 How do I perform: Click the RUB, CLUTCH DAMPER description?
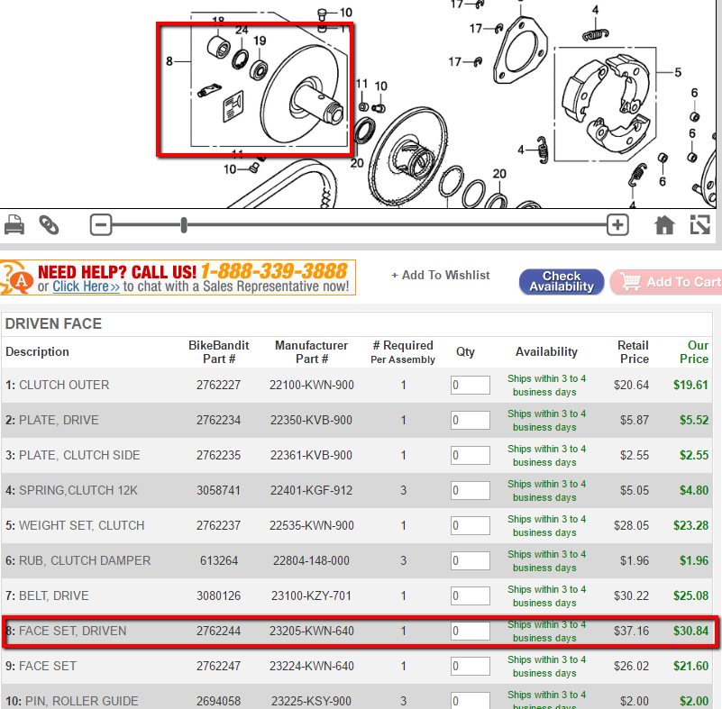pyautogui.click(x=85, y=560)
